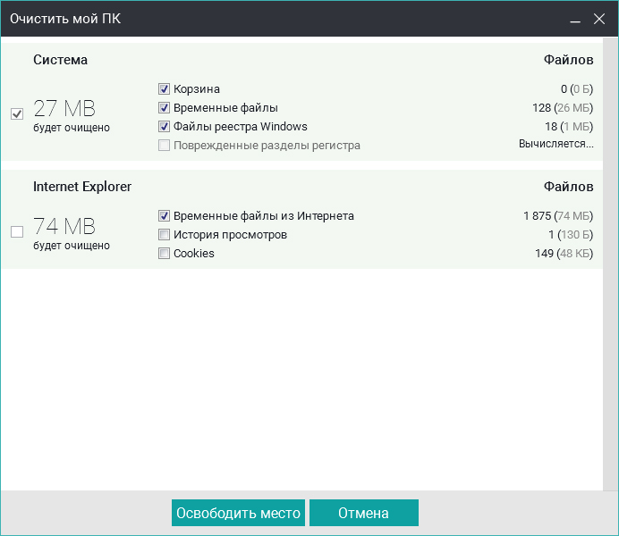The width and height of the screenshot is (619, 536).
Task: Toggle the Система group checkbox
Action: pyautogui.click(x=17, y=113)
